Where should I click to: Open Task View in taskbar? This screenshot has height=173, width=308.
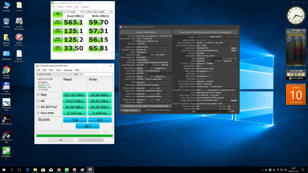tap(19, 170)
